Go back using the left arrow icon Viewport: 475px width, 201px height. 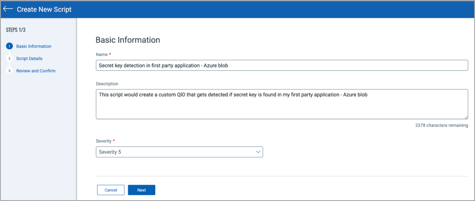click(x=8, y=9)
